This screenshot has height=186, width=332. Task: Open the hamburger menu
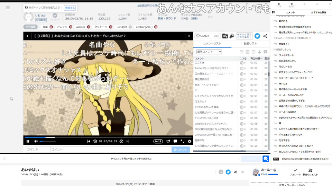pyautogui.click(x=8, y=8)
